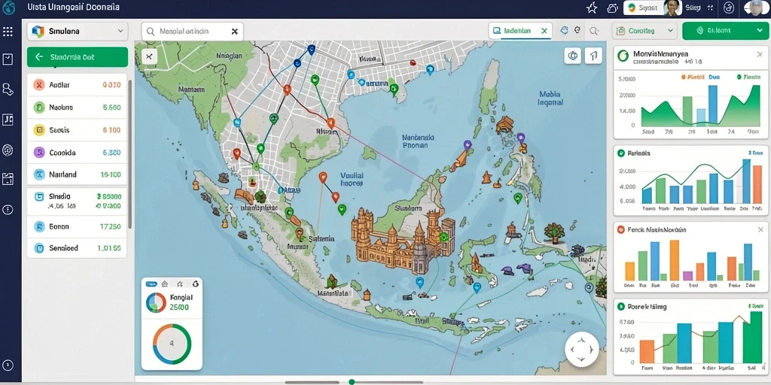Expand the Cooitiig dropdown

(x=645, y=30)
